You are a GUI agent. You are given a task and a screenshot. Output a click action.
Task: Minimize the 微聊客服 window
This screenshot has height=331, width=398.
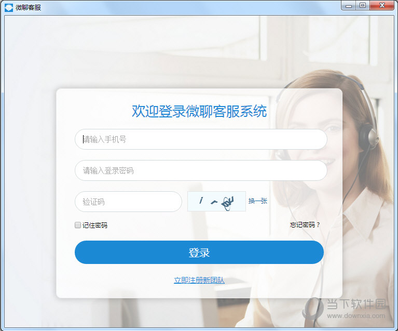pos(349,6)
